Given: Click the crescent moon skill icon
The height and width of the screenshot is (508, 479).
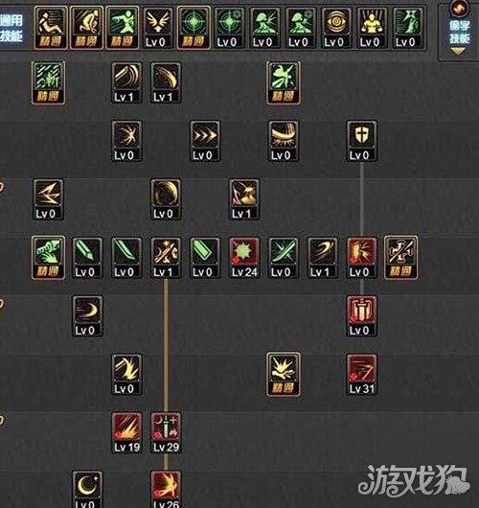Looking at the screenshot, I should pyautogui.click(x=87, y=489).
